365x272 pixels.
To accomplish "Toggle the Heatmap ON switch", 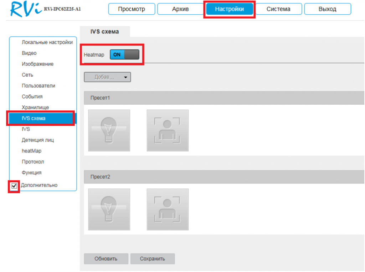I will [x=124, y=55].
